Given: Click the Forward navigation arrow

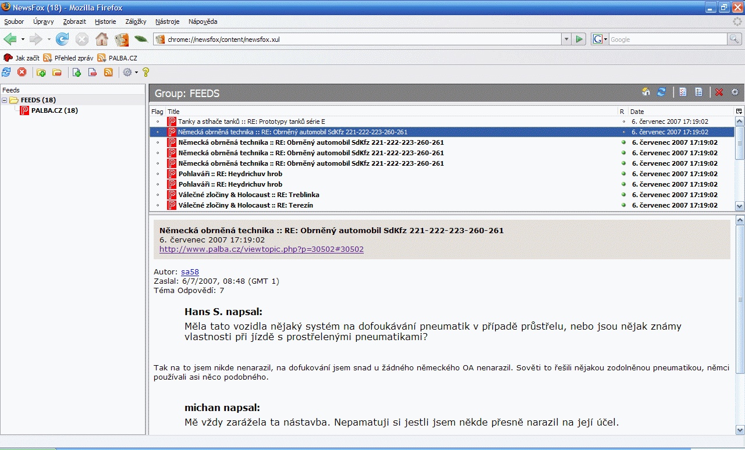Looking at the screenshot, I should (x=36, y=39).
